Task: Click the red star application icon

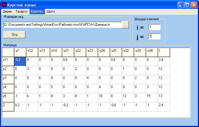Action: pyautogui.click(x=4, y=5)
